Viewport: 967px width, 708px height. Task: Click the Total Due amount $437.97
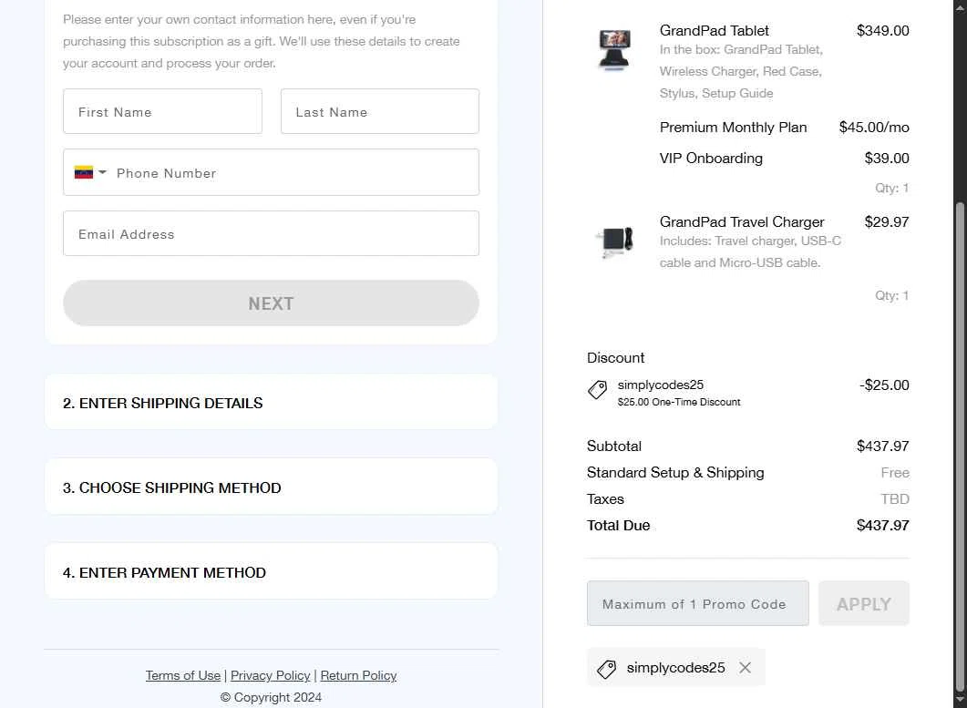click(x=882, y=525)
